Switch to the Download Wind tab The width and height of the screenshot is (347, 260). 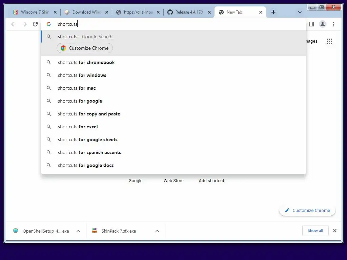click(x=86, y=12)
